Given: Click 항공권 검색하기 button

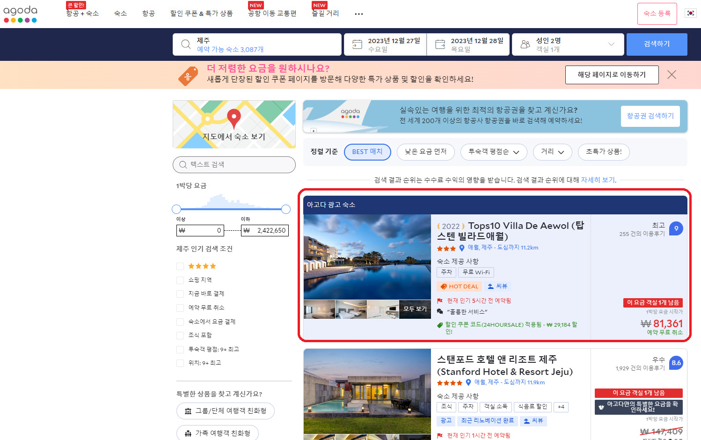Looking at the screenshot, I should pos(650,116).
